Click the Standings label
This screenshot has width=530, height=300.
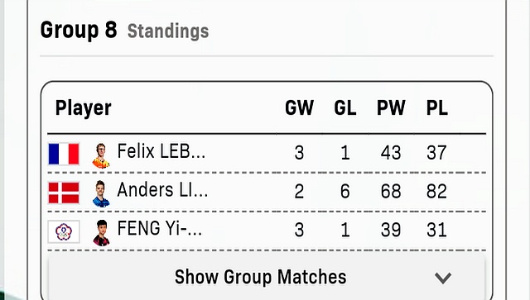(x=168, y=31)
